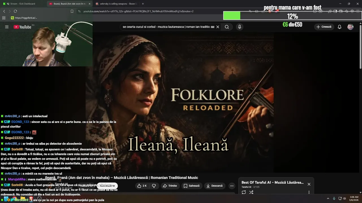Screen dimensions: 362x203
Task: Go forward in browser history
Action: click(x=10, y=11)
